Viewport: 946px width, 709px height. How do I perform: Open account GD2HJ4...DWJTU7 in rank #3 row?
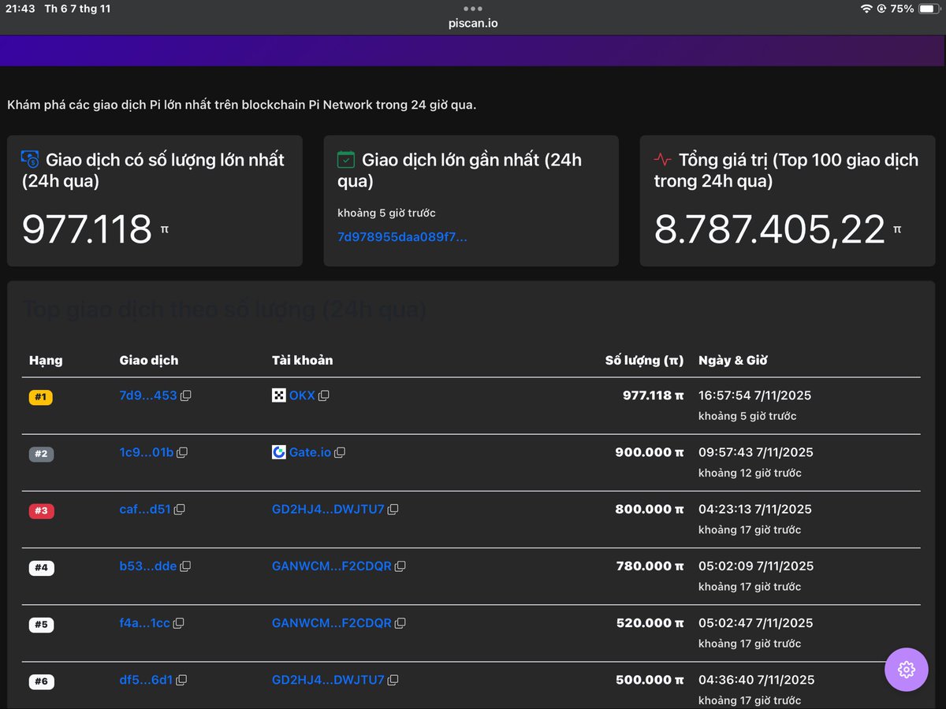point(328,509)
